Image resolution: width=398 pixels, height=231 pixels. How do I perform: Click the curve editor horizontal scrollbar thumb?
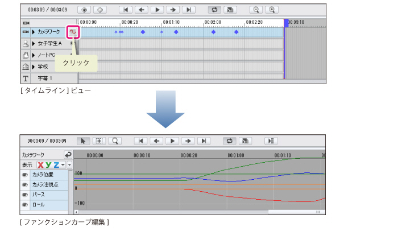(296, 212)
